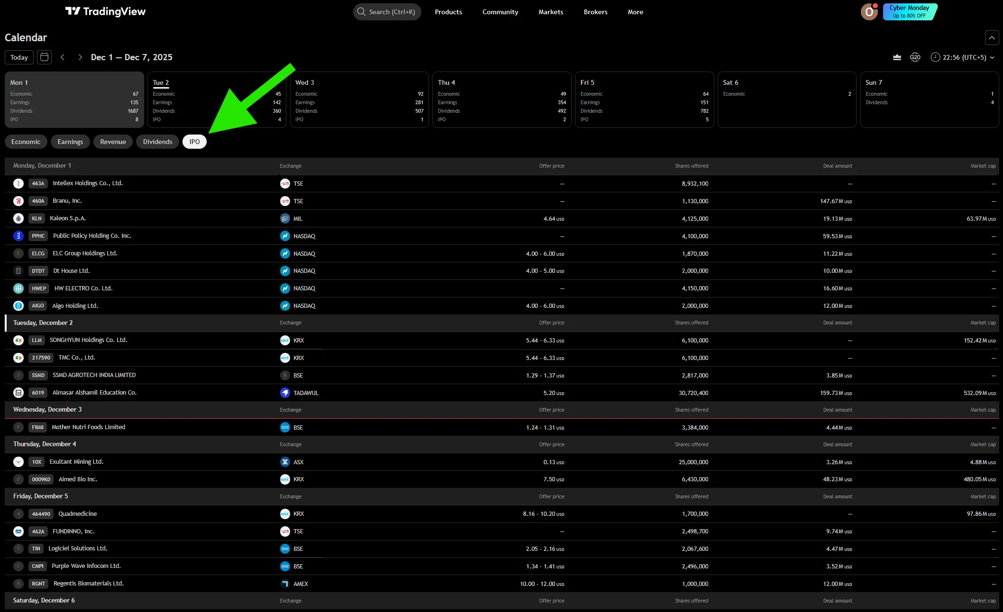The width and height of the screenshot is (1003, 612).
Task: Open the search bar
Action: point(386,12)
